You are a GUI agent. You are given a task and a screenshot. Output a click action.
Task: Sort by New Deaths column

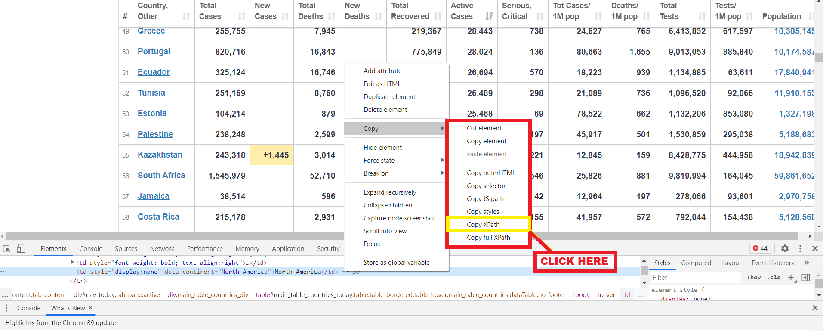pyautogui.click(x=378, y=16)
